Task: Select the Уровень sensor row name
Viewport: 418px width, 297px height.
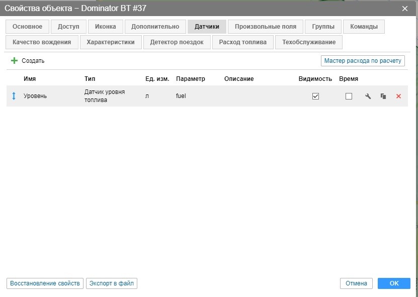Action: pyautogui.click(x=35, y=96)
